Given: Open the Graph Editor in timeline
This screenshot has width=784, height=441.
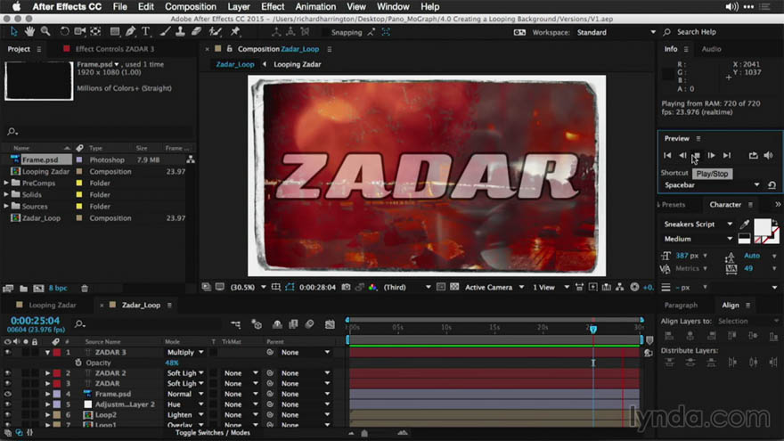Looking at the screenshot, I should point(330,324).
